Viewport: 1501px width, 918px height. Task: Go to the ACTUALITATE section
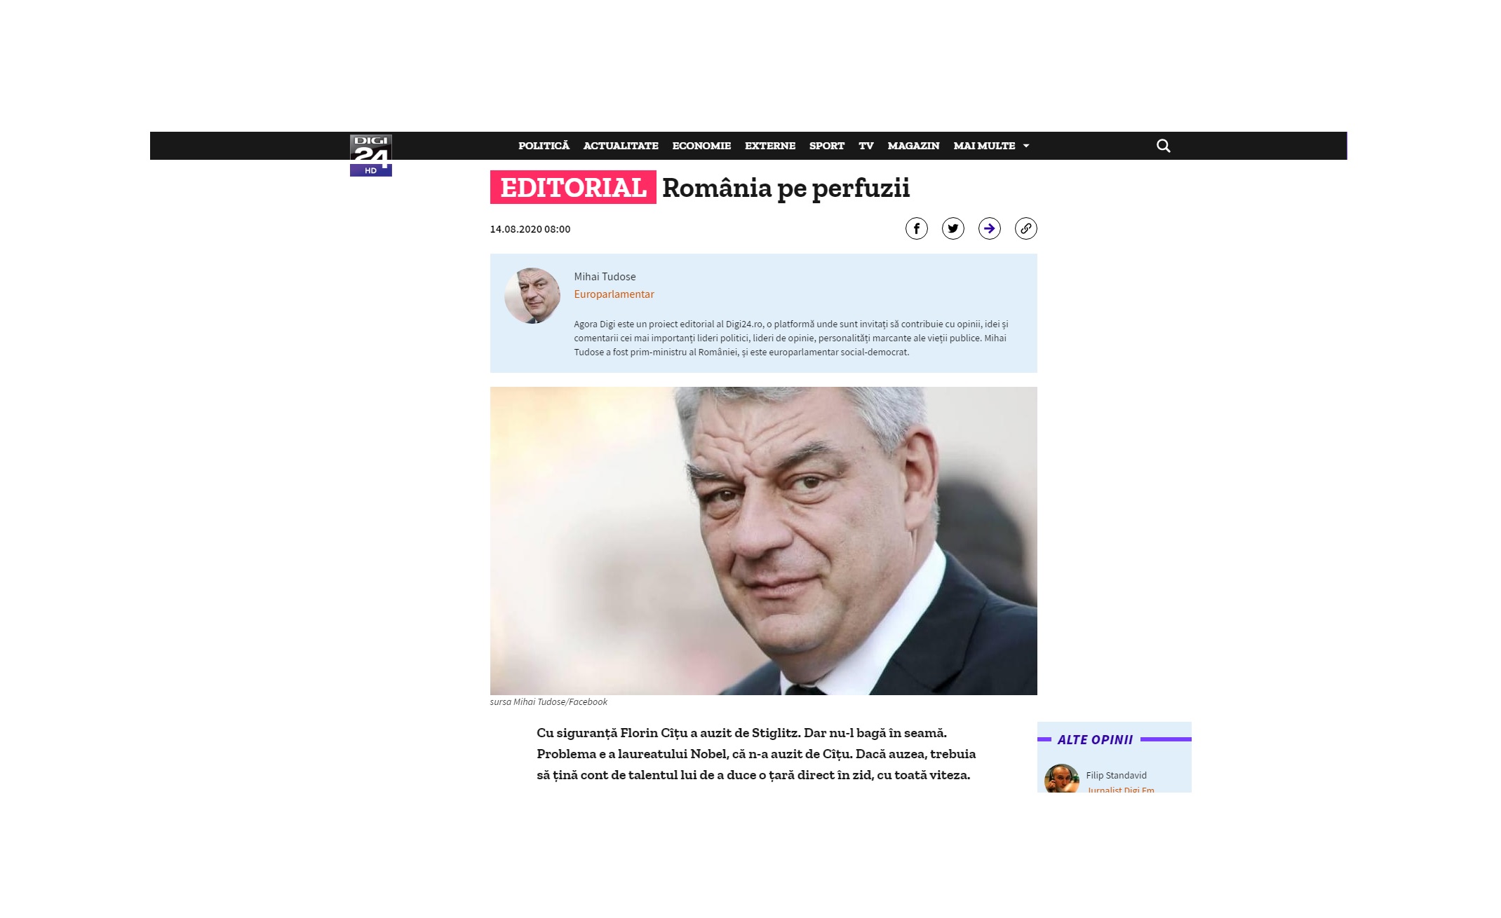point(621,146)
